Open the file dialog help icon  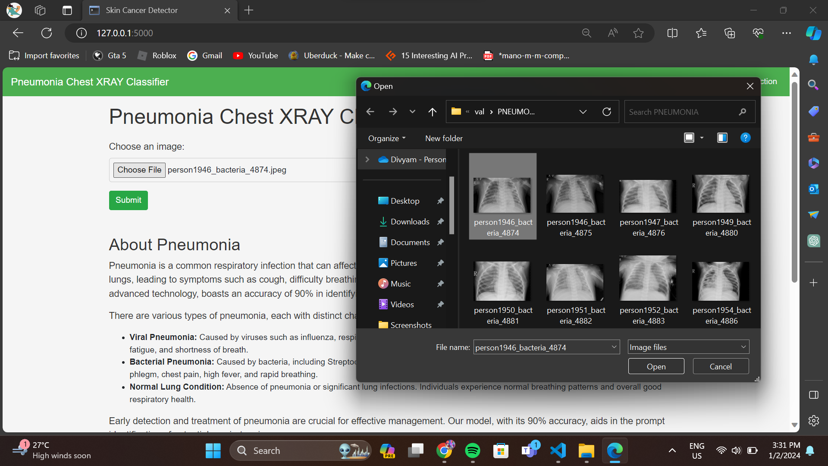tap(745, 138)
